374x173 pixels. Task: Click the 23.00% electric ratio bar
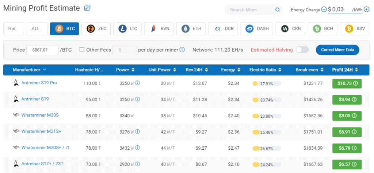point(267,116)
